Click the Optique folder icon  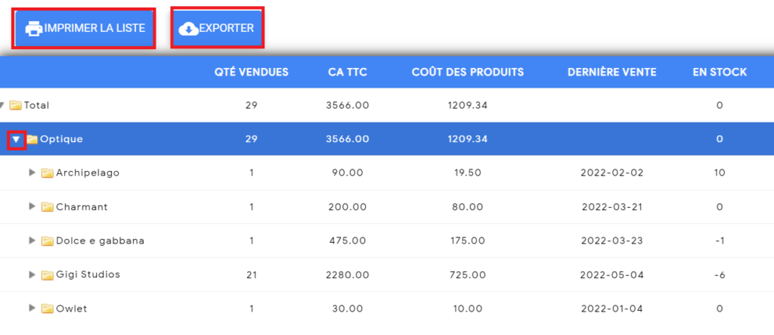click(32, 139)
